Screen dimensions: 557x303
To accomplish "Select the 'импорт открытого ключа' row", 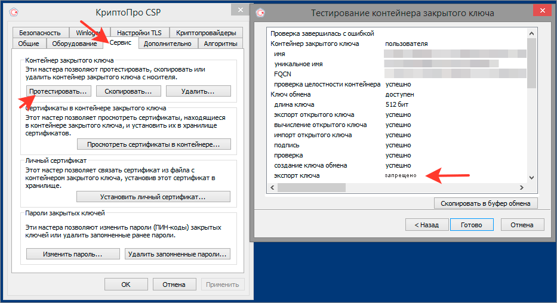I will (397, 135).
